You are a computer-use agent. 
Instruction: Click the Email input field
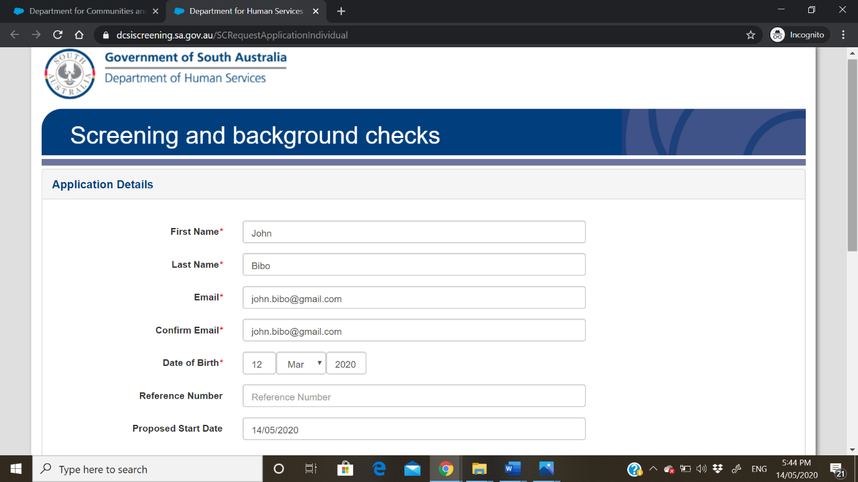(414, 298)
